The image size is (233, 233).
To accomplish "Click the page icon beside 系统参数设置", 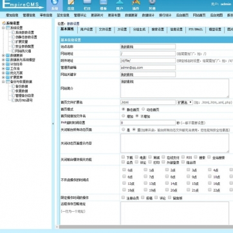I will pyautogui.click(x=13, y=32).
